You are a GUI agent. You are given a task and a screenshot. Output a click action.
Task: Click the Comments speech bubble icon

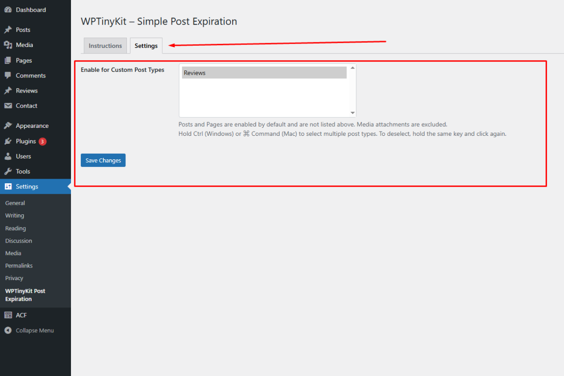point(8,75)
